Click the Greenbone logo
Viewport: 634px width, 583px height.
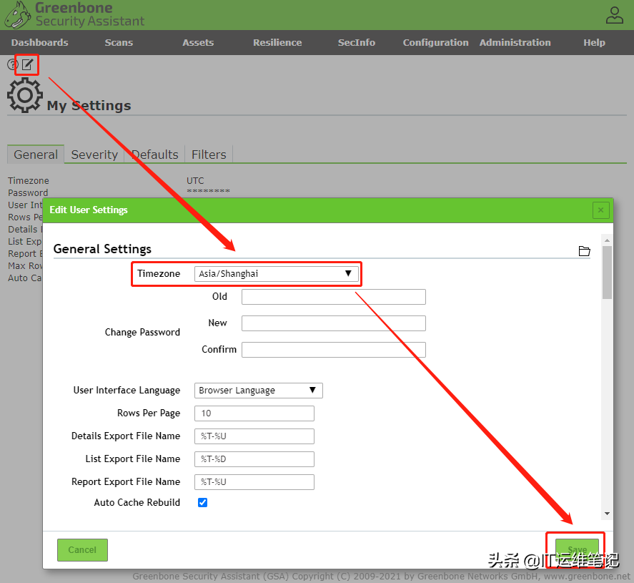tap(18, 14)
